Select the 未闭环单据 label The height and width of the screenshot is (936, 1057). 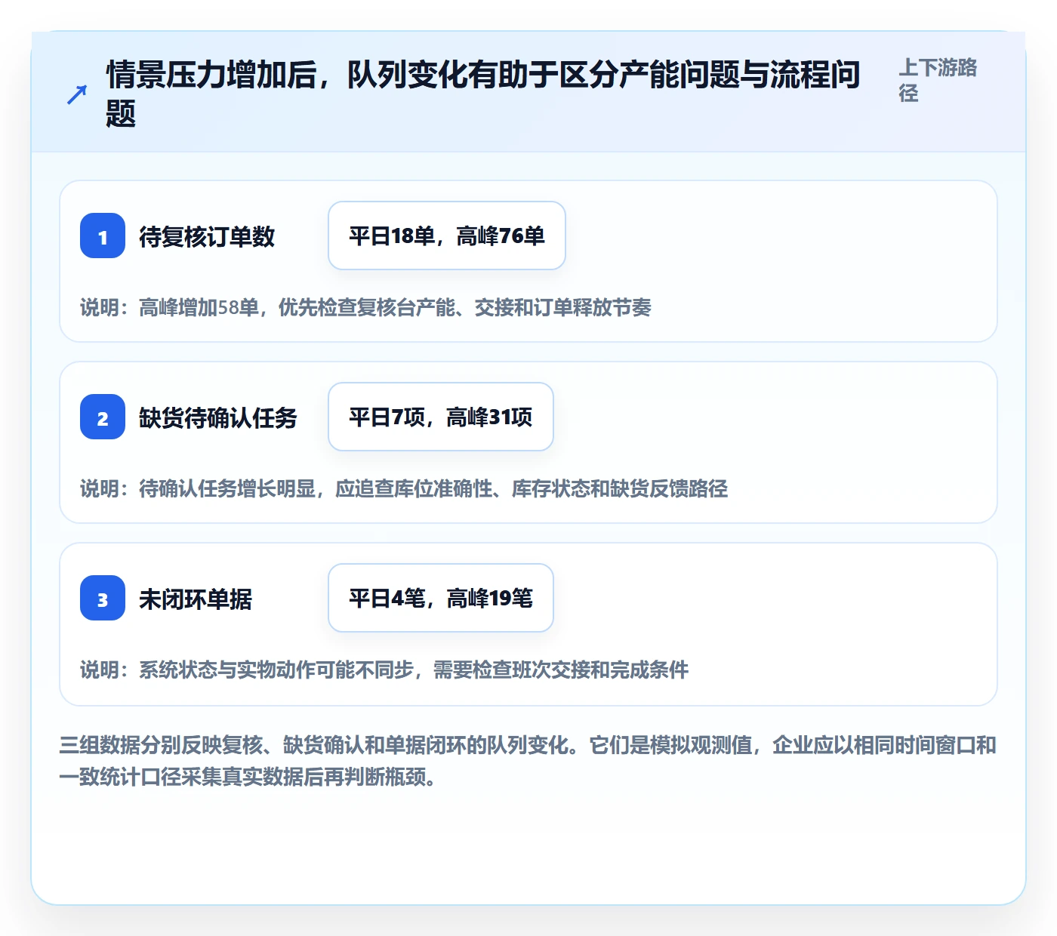(x=196, y=599)
